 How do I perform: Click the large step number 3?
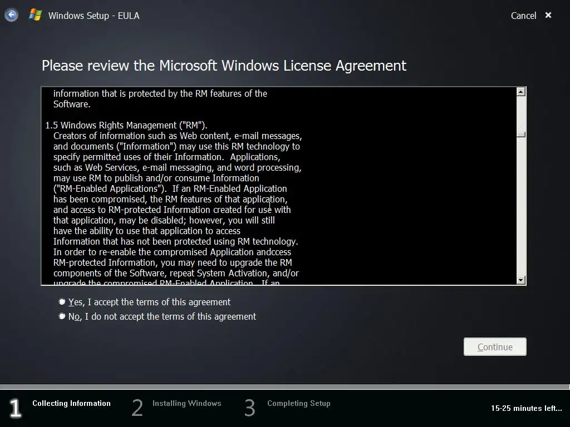(x=250, y=408)
